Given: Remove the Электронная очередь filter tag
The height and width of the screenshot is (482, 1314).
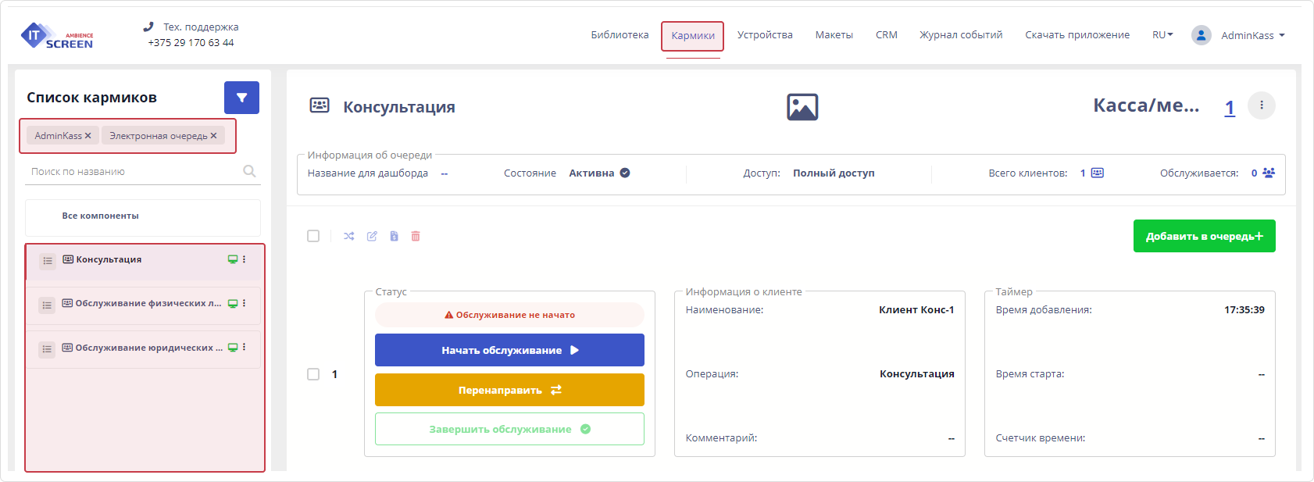Looking at the screenshot, I should (x=213, y=136).
